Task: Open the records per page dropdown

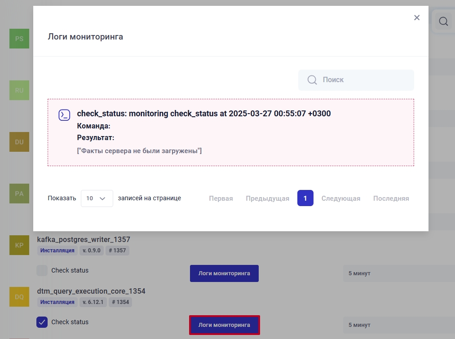Action: coord(97,198)
